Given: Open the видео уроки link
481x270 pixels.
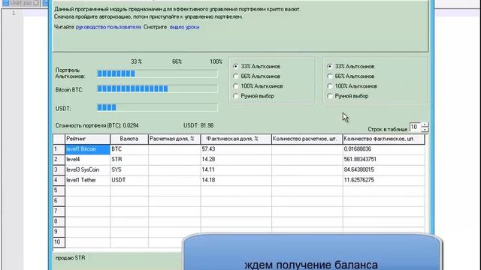Looking at the screenshot, I should click(x=185, y=27).
